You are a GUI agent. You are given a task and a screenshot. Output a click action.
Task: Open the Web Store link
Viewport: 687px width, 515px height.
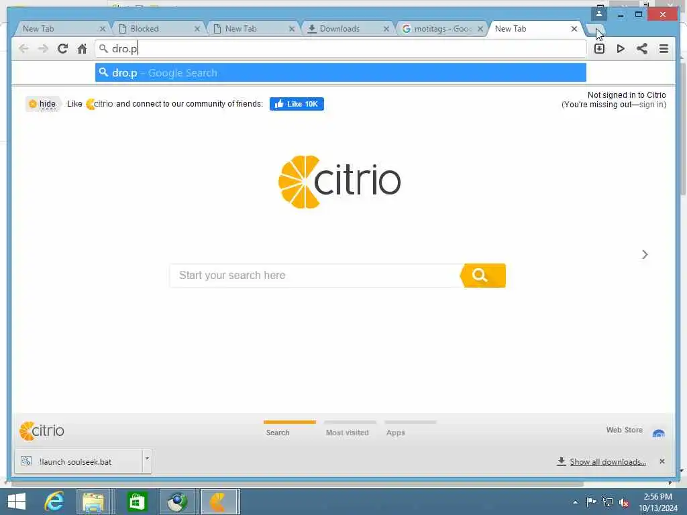coord(625,430)
